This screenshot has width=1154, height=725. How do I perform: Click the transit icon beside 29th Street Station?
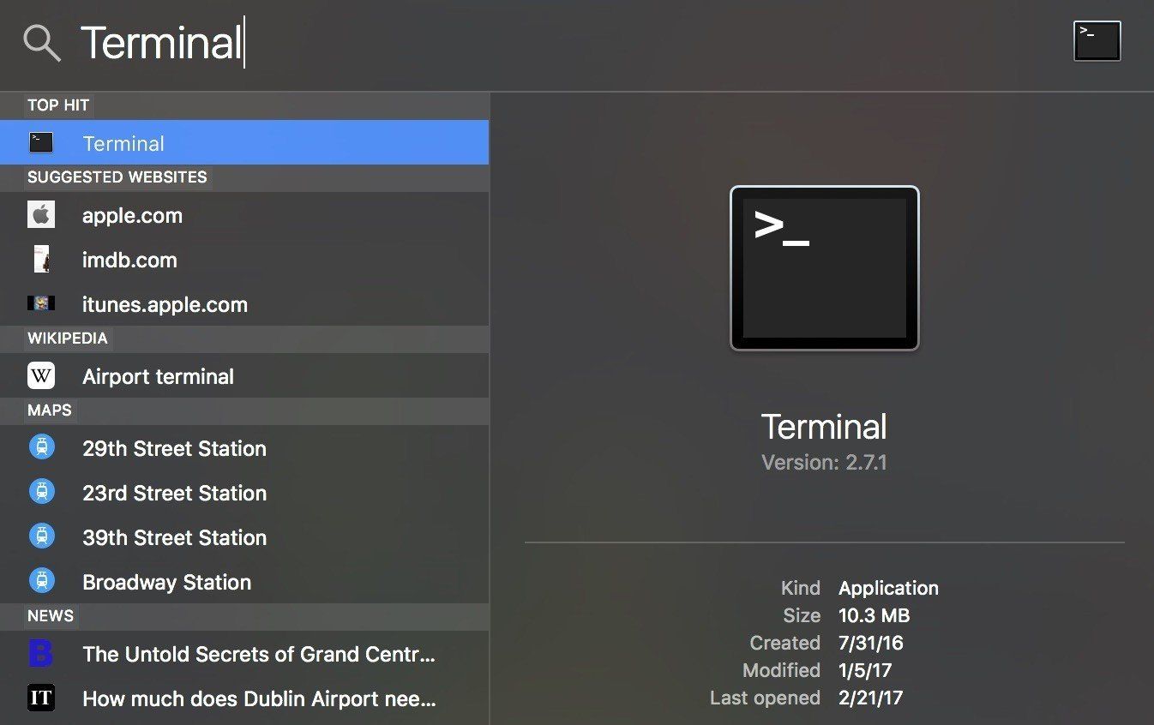pyautogui.click(x=41, y=447)
